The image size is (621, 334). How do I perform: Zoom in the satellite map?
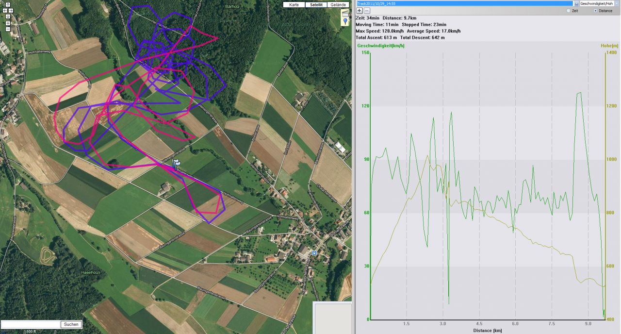pyautogui.click(x=8, y=23)
